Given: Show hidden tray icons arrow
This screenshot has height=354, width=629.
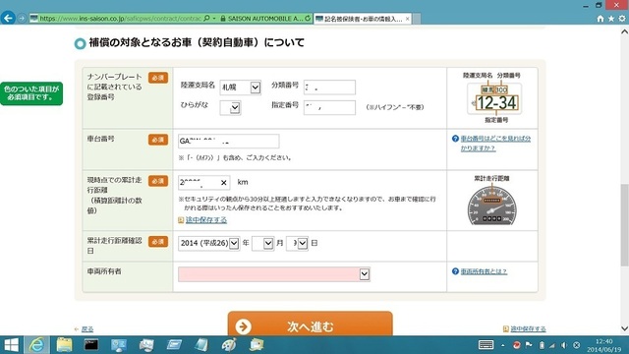Looking at the screenshot, I should point(502,345).
